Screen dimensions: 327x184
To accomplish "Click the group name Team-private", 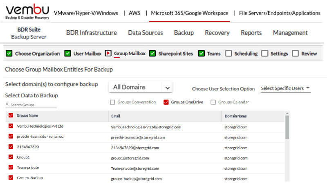I will coord(28,167).
